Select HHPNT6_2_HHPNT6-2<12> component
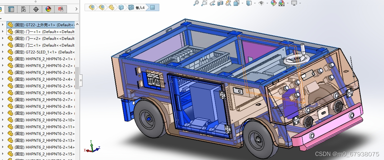 [41, 133]
